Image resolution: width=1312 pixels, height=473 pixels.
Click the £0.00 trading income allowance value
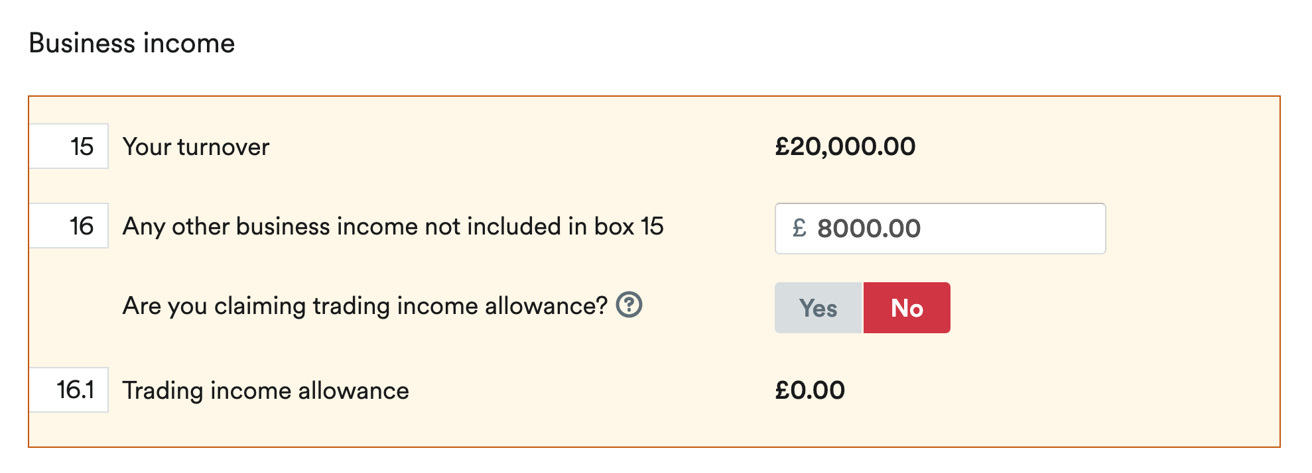(x=810, y=390)
